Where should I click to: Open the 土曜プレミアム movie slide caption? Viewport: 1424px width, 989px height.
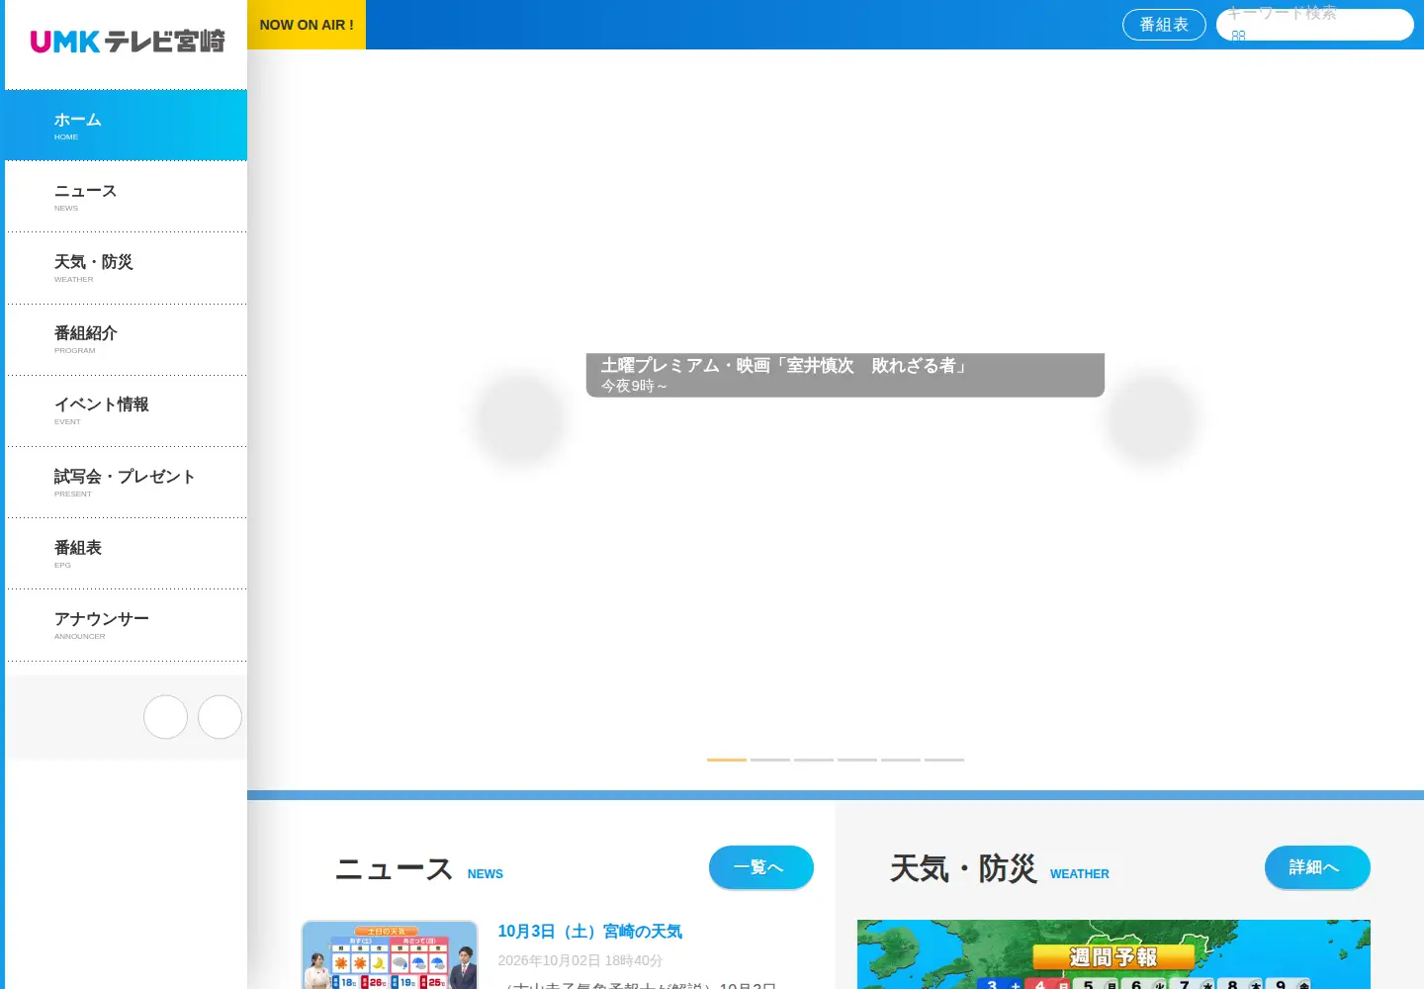point(845,375)
